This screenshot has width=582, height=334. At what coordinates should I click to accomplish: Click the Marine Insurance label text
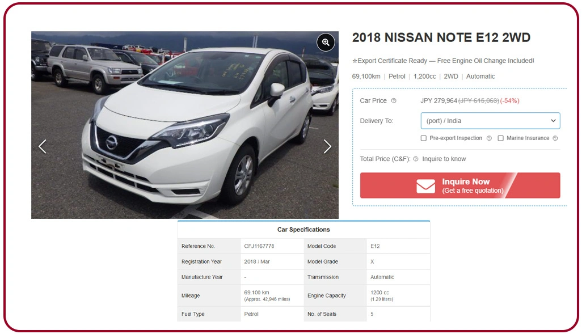pos(528,138)
